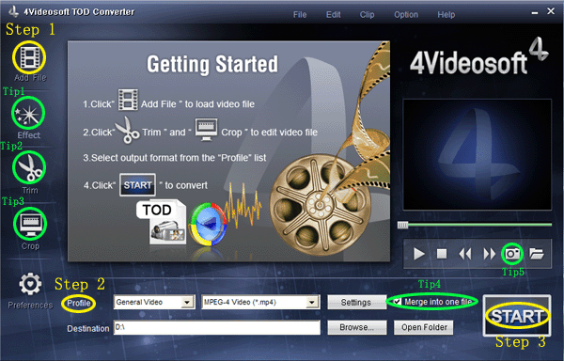Expand the General Video category dropdown

point(187,302)
